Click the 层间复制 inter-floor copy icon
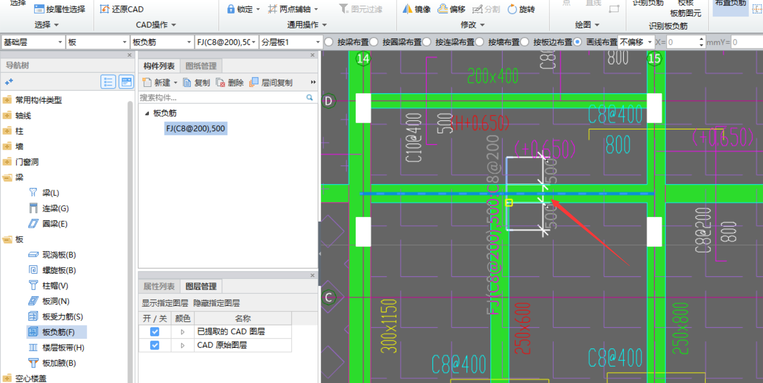Image resolution: width=763 pixels, height=383 pixels. coord(254,82)
